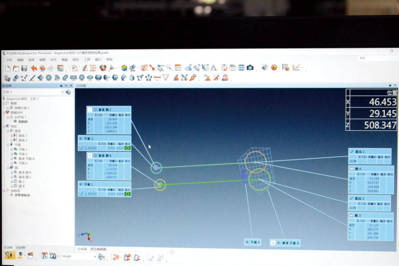Click the Undo arrow toolbar icon
399x266 pixels.
34,68
